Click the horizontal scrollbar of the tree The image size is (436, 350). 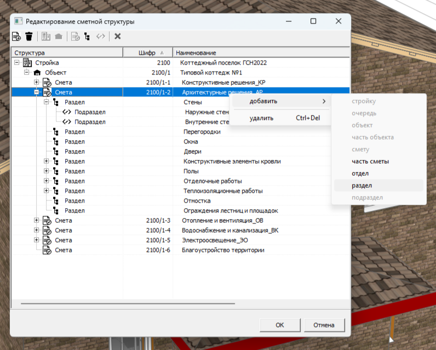[128, 303]
